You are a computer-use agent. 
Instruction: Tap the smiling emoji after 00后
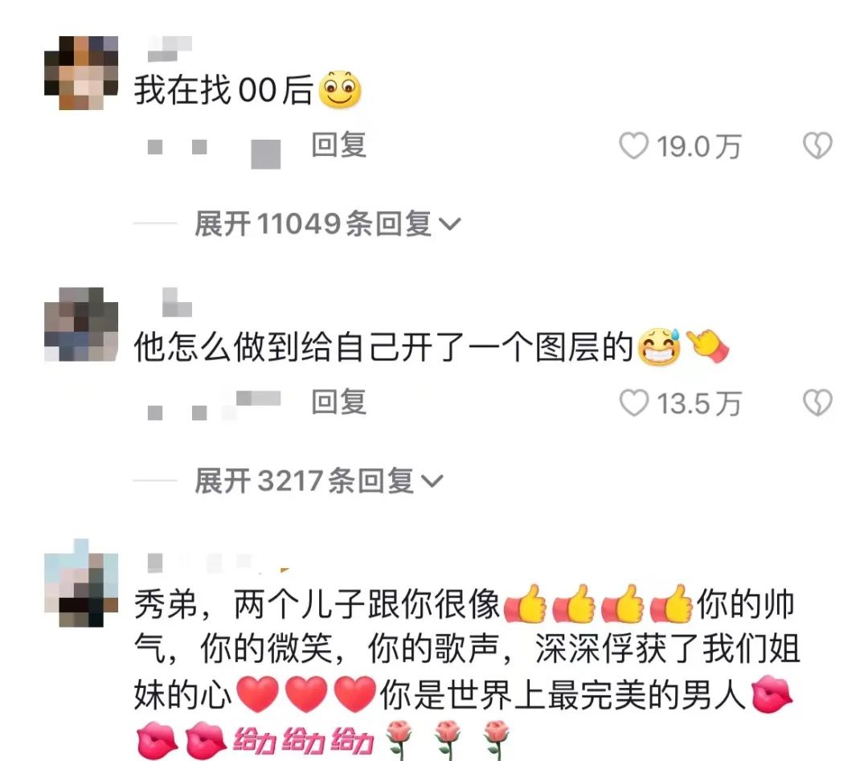[340, 89]
